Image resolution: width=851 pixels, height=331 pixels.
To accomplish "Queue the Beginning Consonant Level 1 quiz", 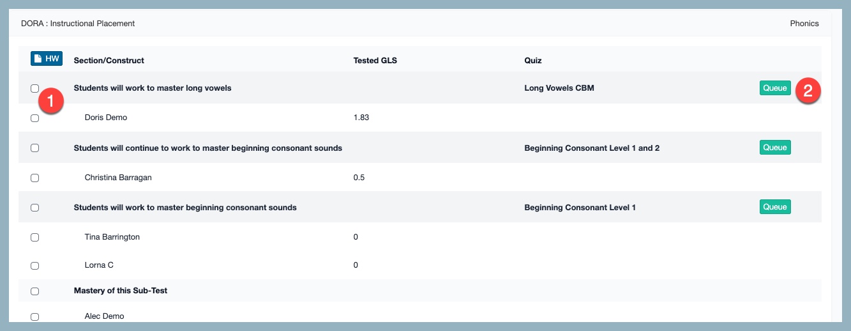I will click(x=775, y=207).
